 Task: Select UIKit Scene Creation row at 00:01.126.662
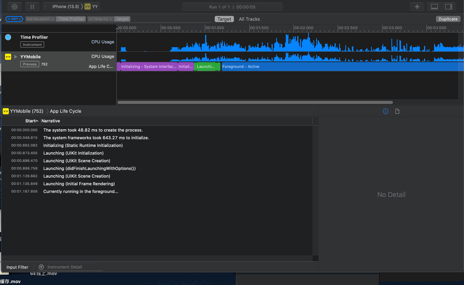(157, 176)
